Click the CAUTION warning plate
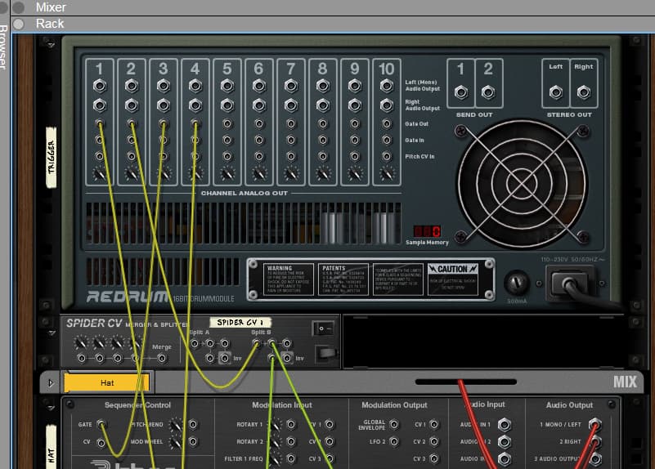 [453, 279]
